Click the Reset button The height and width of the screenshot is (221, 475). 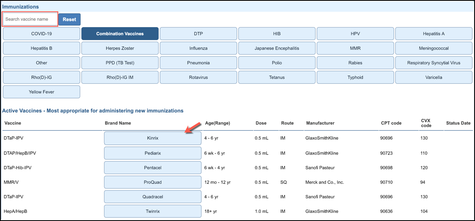click(69, 19)
